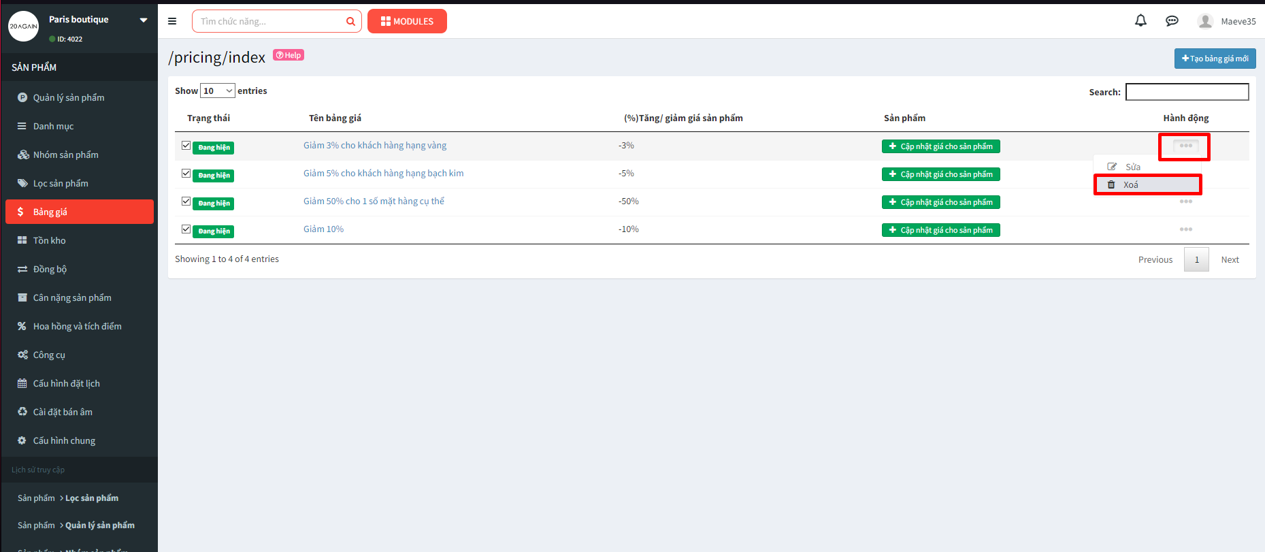1265x552 pixels.
Task: Click the search magnifier icon
Action: click(x=350, y=22)
